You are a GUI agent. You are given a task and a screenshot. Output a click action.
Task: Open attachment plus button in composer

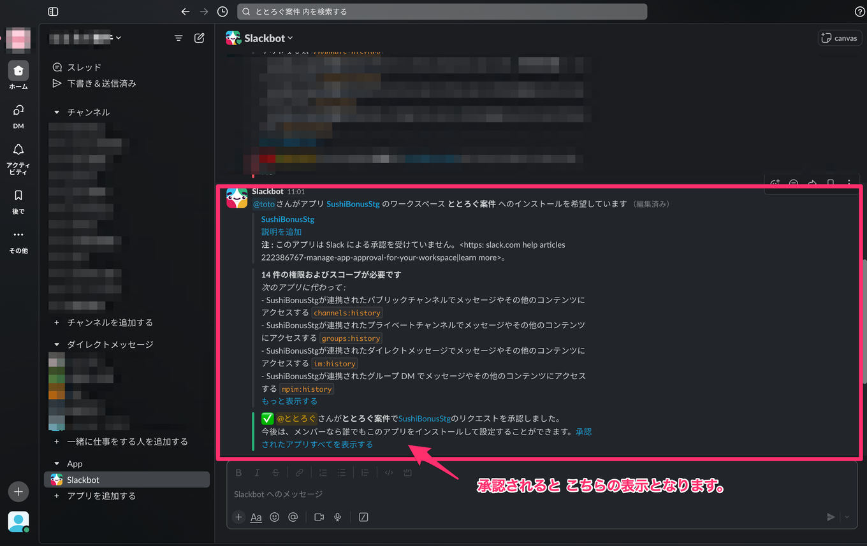click(238, 517)
